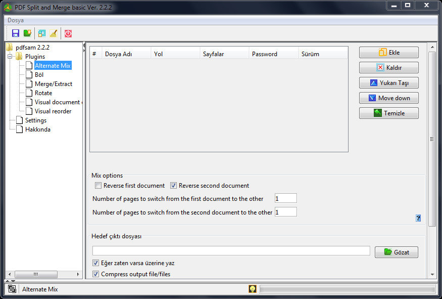Screen dimensions: 442x299
Task: Click the light bulb icon in status bar
Action: tap(252, 289)
